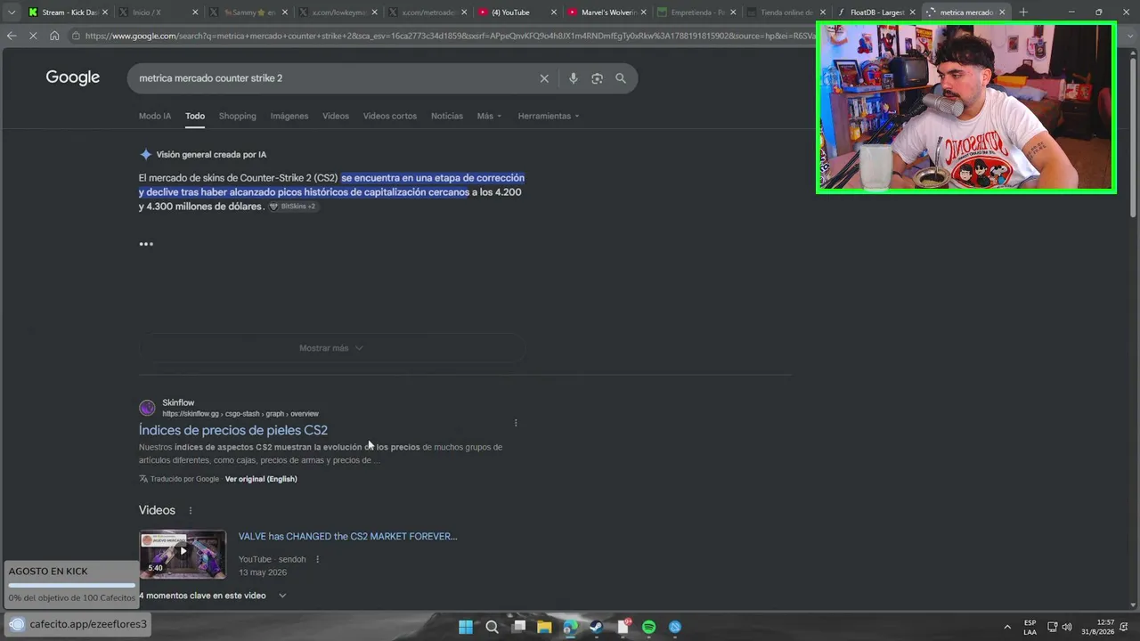Close the (4) YouTube tab
This screenshot has height=641, width=1140.
click(x=554, y=12)
